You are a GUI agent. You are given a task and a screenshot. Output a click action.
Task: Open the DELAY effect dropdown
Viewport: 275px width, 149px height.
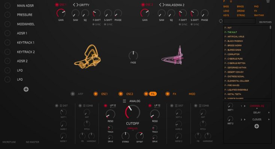tap(257, 112)
